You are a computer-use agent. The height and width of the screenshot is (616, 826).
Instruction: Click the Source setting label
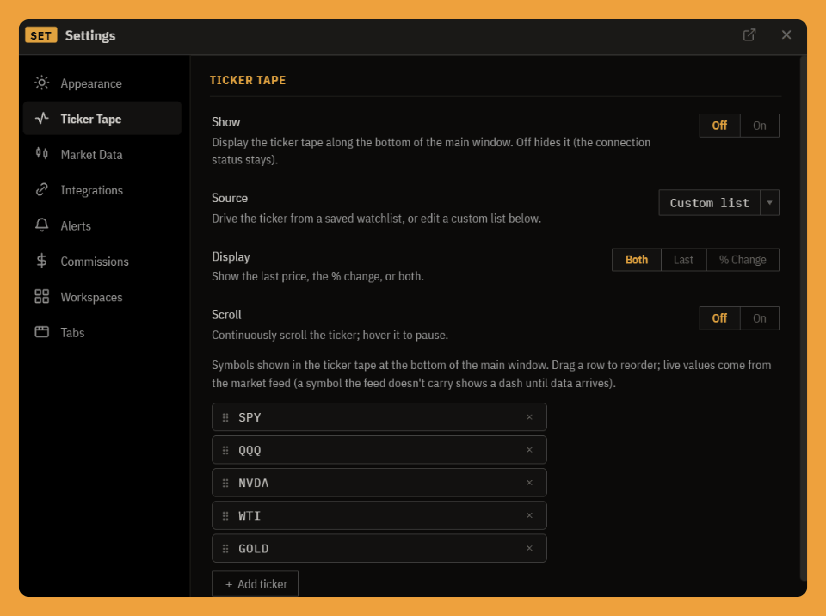(230, 198)
